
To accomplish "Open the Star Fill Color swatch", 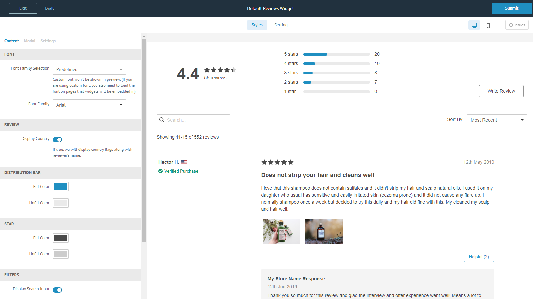I will pos(61,238).
